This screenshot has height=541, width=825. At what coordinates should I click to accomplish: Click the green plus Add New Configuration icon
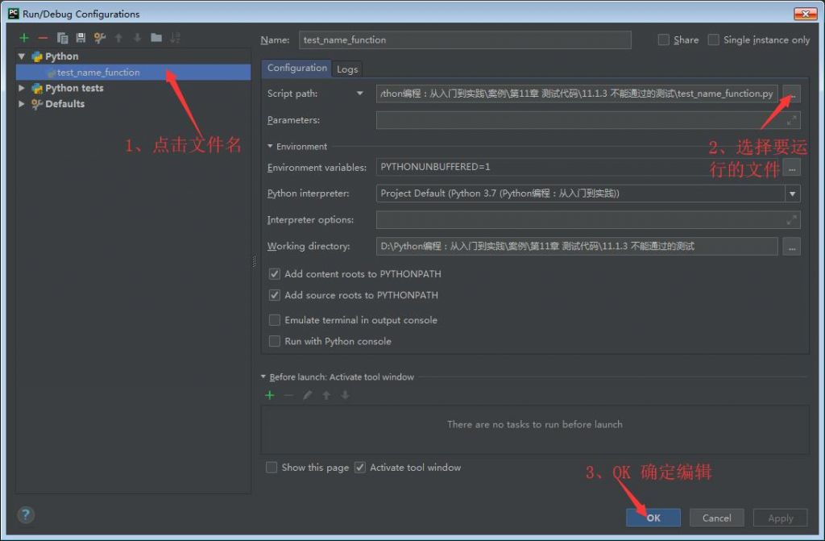click(24, 38)
